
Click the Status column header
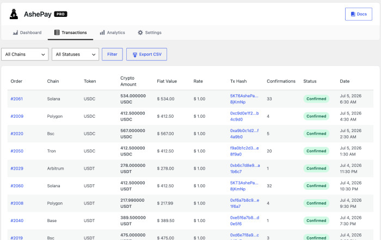[x=310, y=81]
